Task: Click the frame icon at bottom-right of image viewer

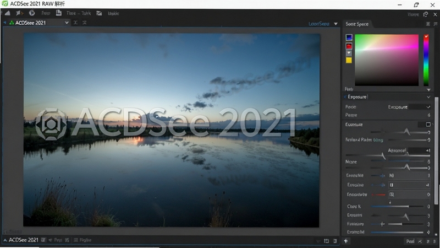Action: (x=326, y=241)
